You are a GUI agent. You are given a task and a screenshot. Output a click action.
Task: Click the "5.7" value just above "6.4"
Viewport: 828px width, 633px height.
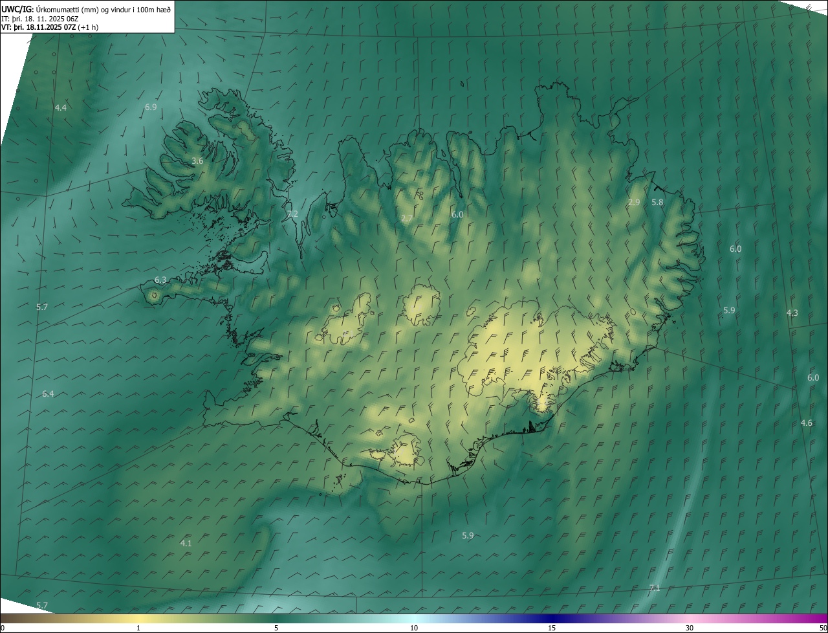tap(42, 306)
